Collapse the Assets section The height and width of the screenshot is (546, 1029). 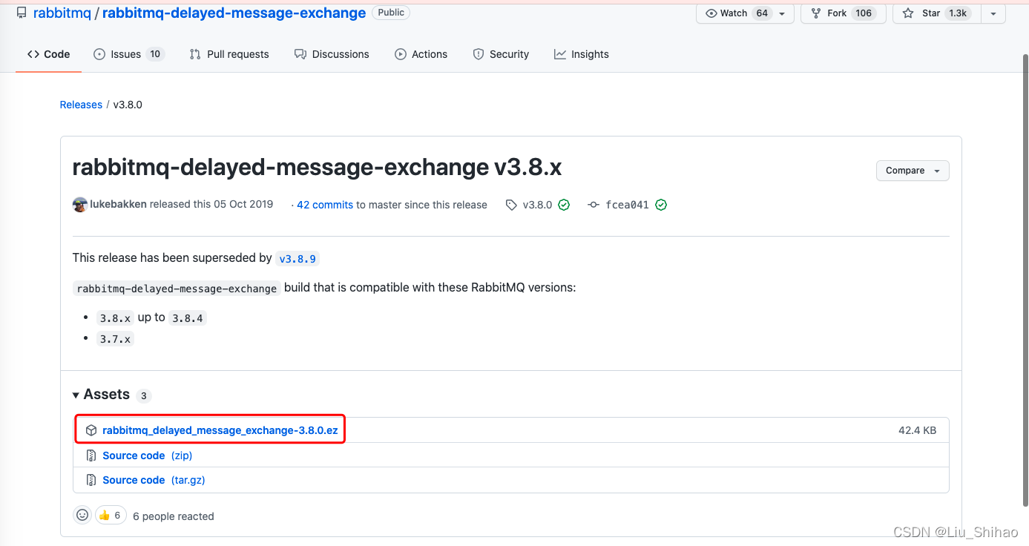coord(101,395)
